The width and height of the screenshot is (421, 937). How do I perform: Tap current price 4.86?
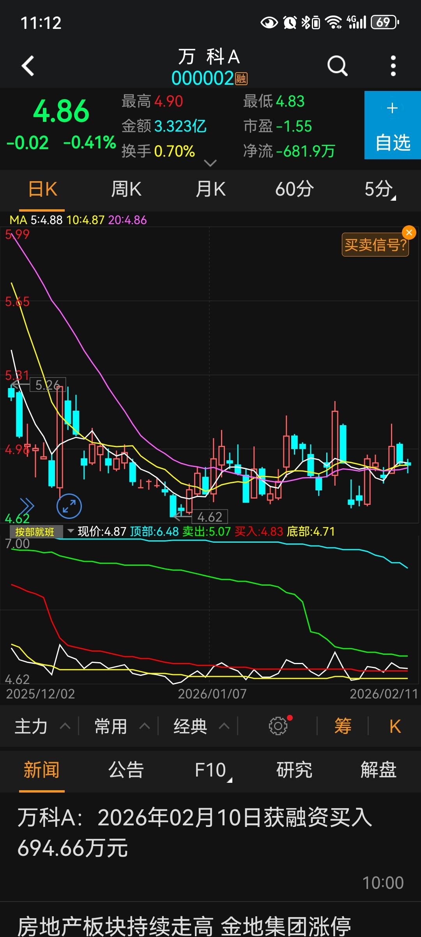(61, 111)
